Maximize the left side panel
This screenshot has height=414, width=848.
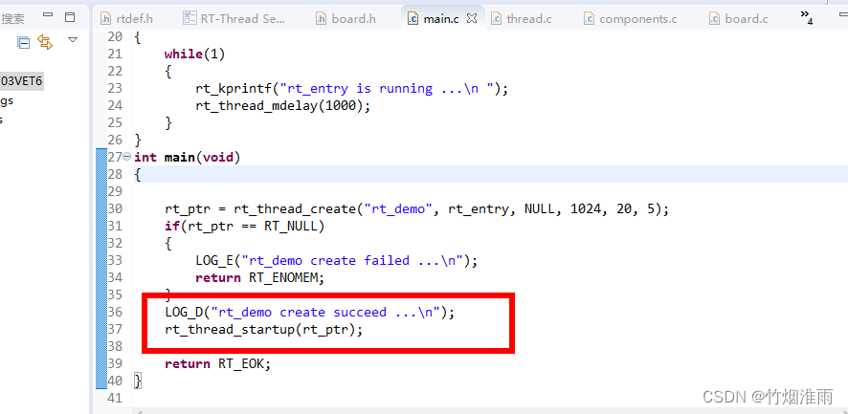click(x=70, y=17)
